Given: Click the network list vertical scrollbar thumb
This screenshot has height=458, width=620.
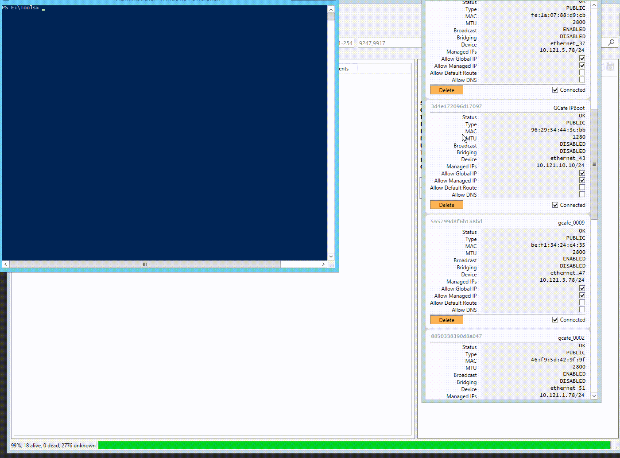Looking at the screenshot, I should (x=594, y=164).
